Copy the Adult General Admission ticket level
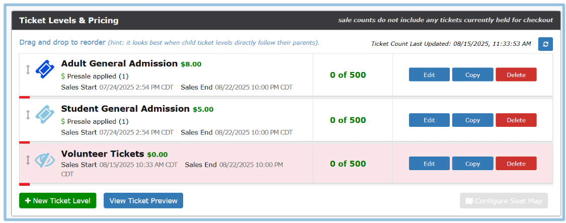The height and width of the screenshot is (223, 566). click(x=472, y=75)
